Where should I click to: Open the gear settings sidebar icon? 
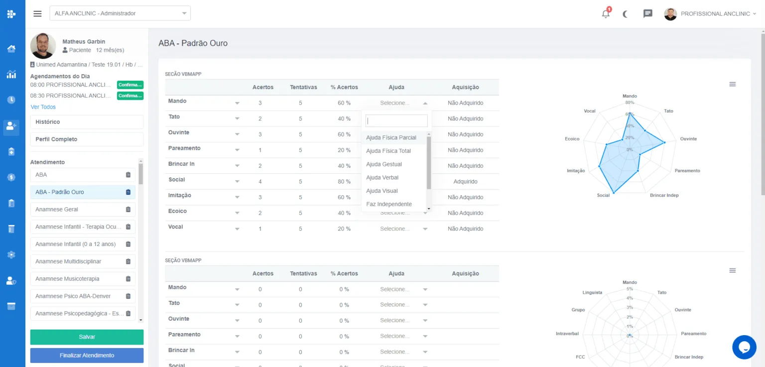(11, 254)
